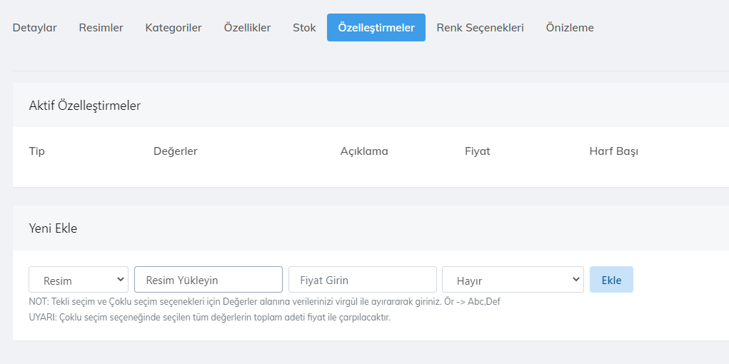Viewport: 729px width, 364px height.
Task: Open the Stok tab
Action: click(304, 28)
